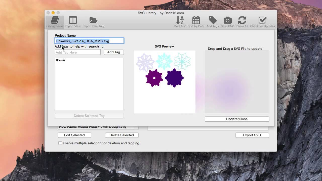Image resolution: width=322 pixels, height=181 pixels.
Task: Sort library by Date
Action: [196, 22]
